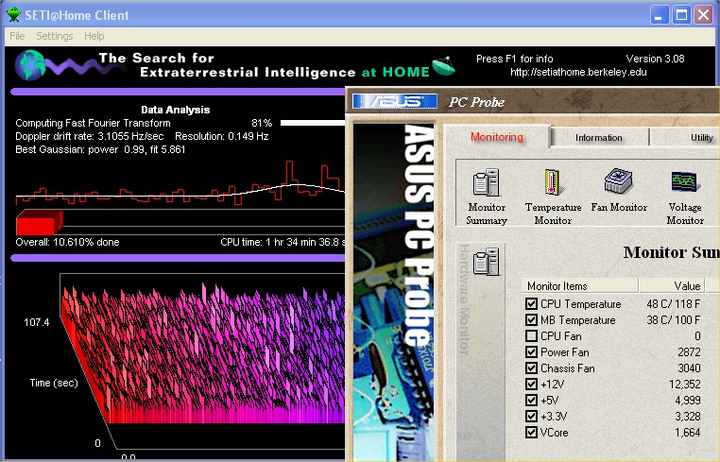720x462 pixels.
Task: Click the Power Fan value 2872
Action: (689, 351)
